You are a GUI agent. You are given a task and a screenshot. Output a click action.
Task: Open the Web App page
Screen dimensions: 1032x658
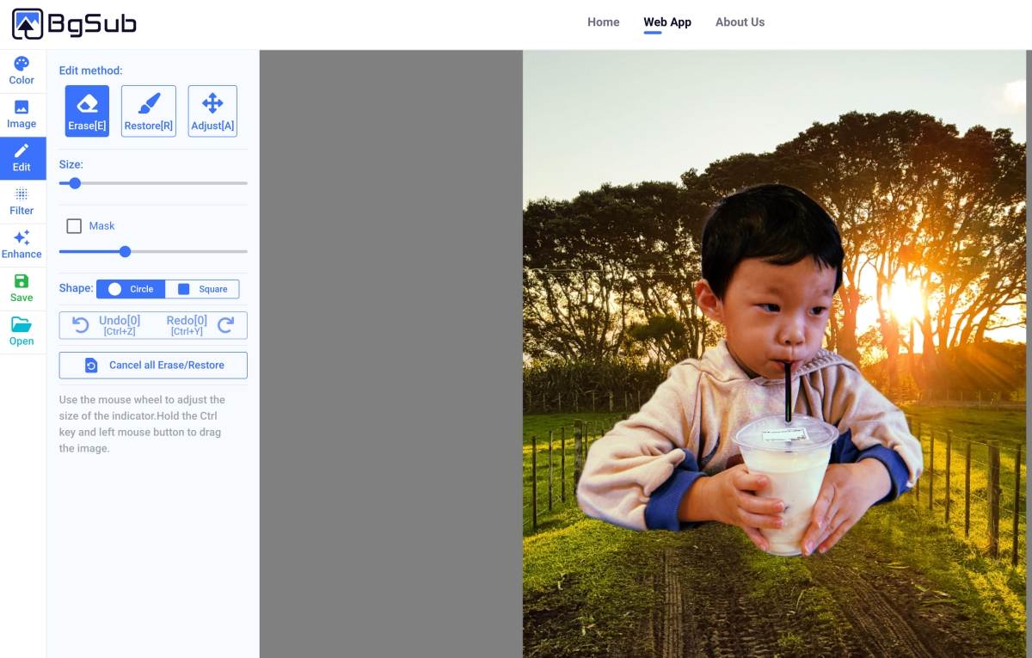tap(667, 22)
